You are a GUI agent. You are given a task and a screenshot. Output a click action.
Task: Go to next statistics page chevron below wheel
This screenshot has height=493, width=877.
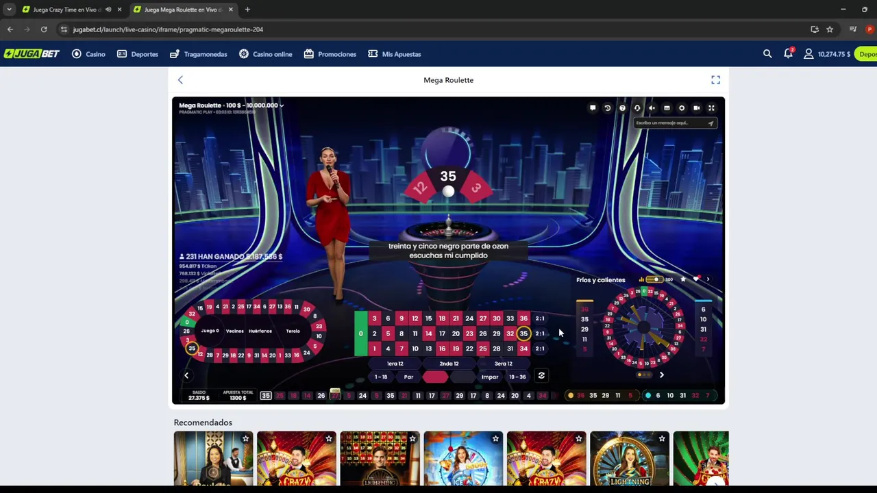pyautogui.click(x=661, y=375)
